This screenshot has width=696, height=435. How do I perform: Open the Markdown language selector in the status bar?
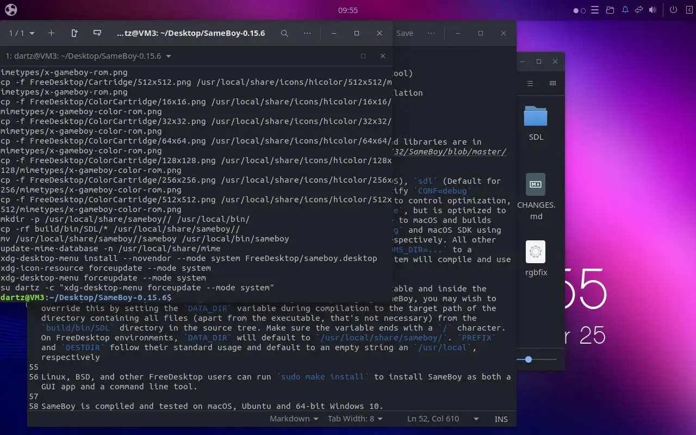click(294, 419)
